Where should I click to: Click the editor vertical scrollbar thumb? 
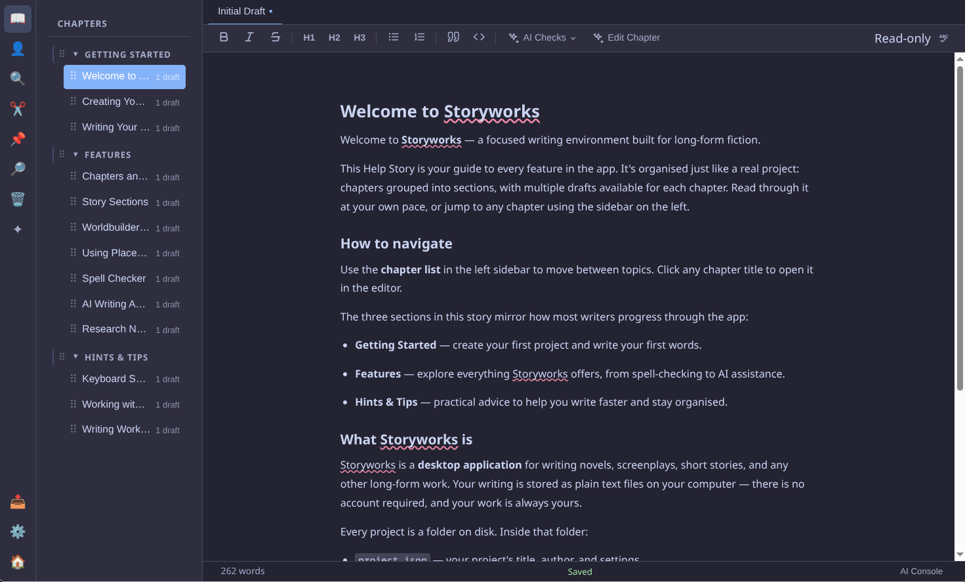(960, 228)
